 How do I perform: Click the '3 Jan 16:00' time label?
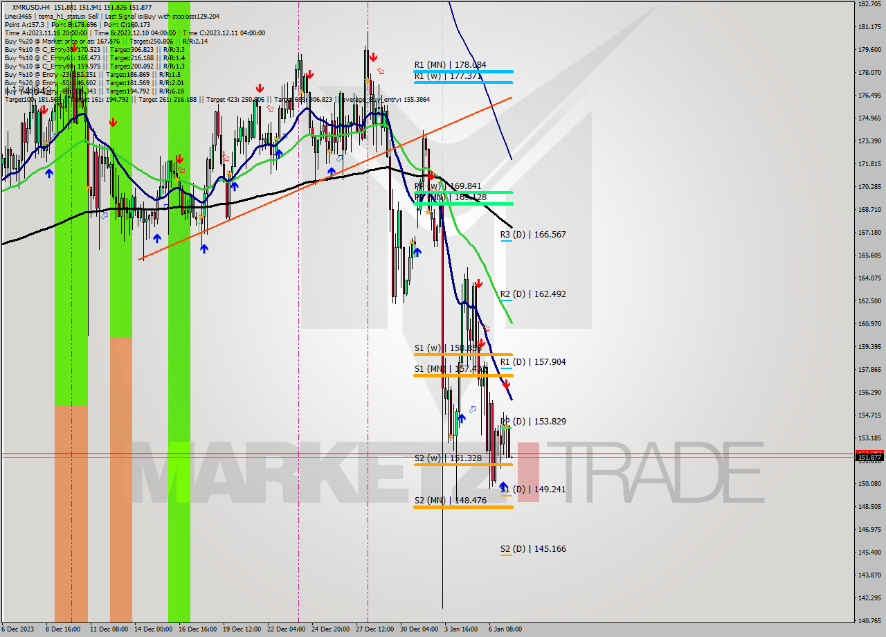point(461,629)
